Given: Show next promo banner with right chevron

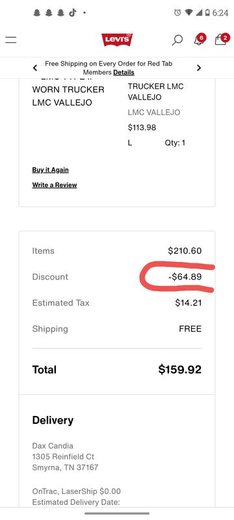Looking at the screenshot, I should (x=199, y=68).
